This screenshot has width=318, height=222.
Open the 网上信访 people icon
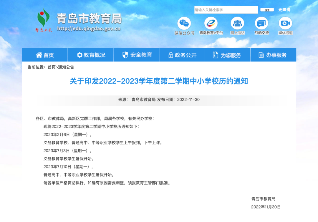coord(238,23)
